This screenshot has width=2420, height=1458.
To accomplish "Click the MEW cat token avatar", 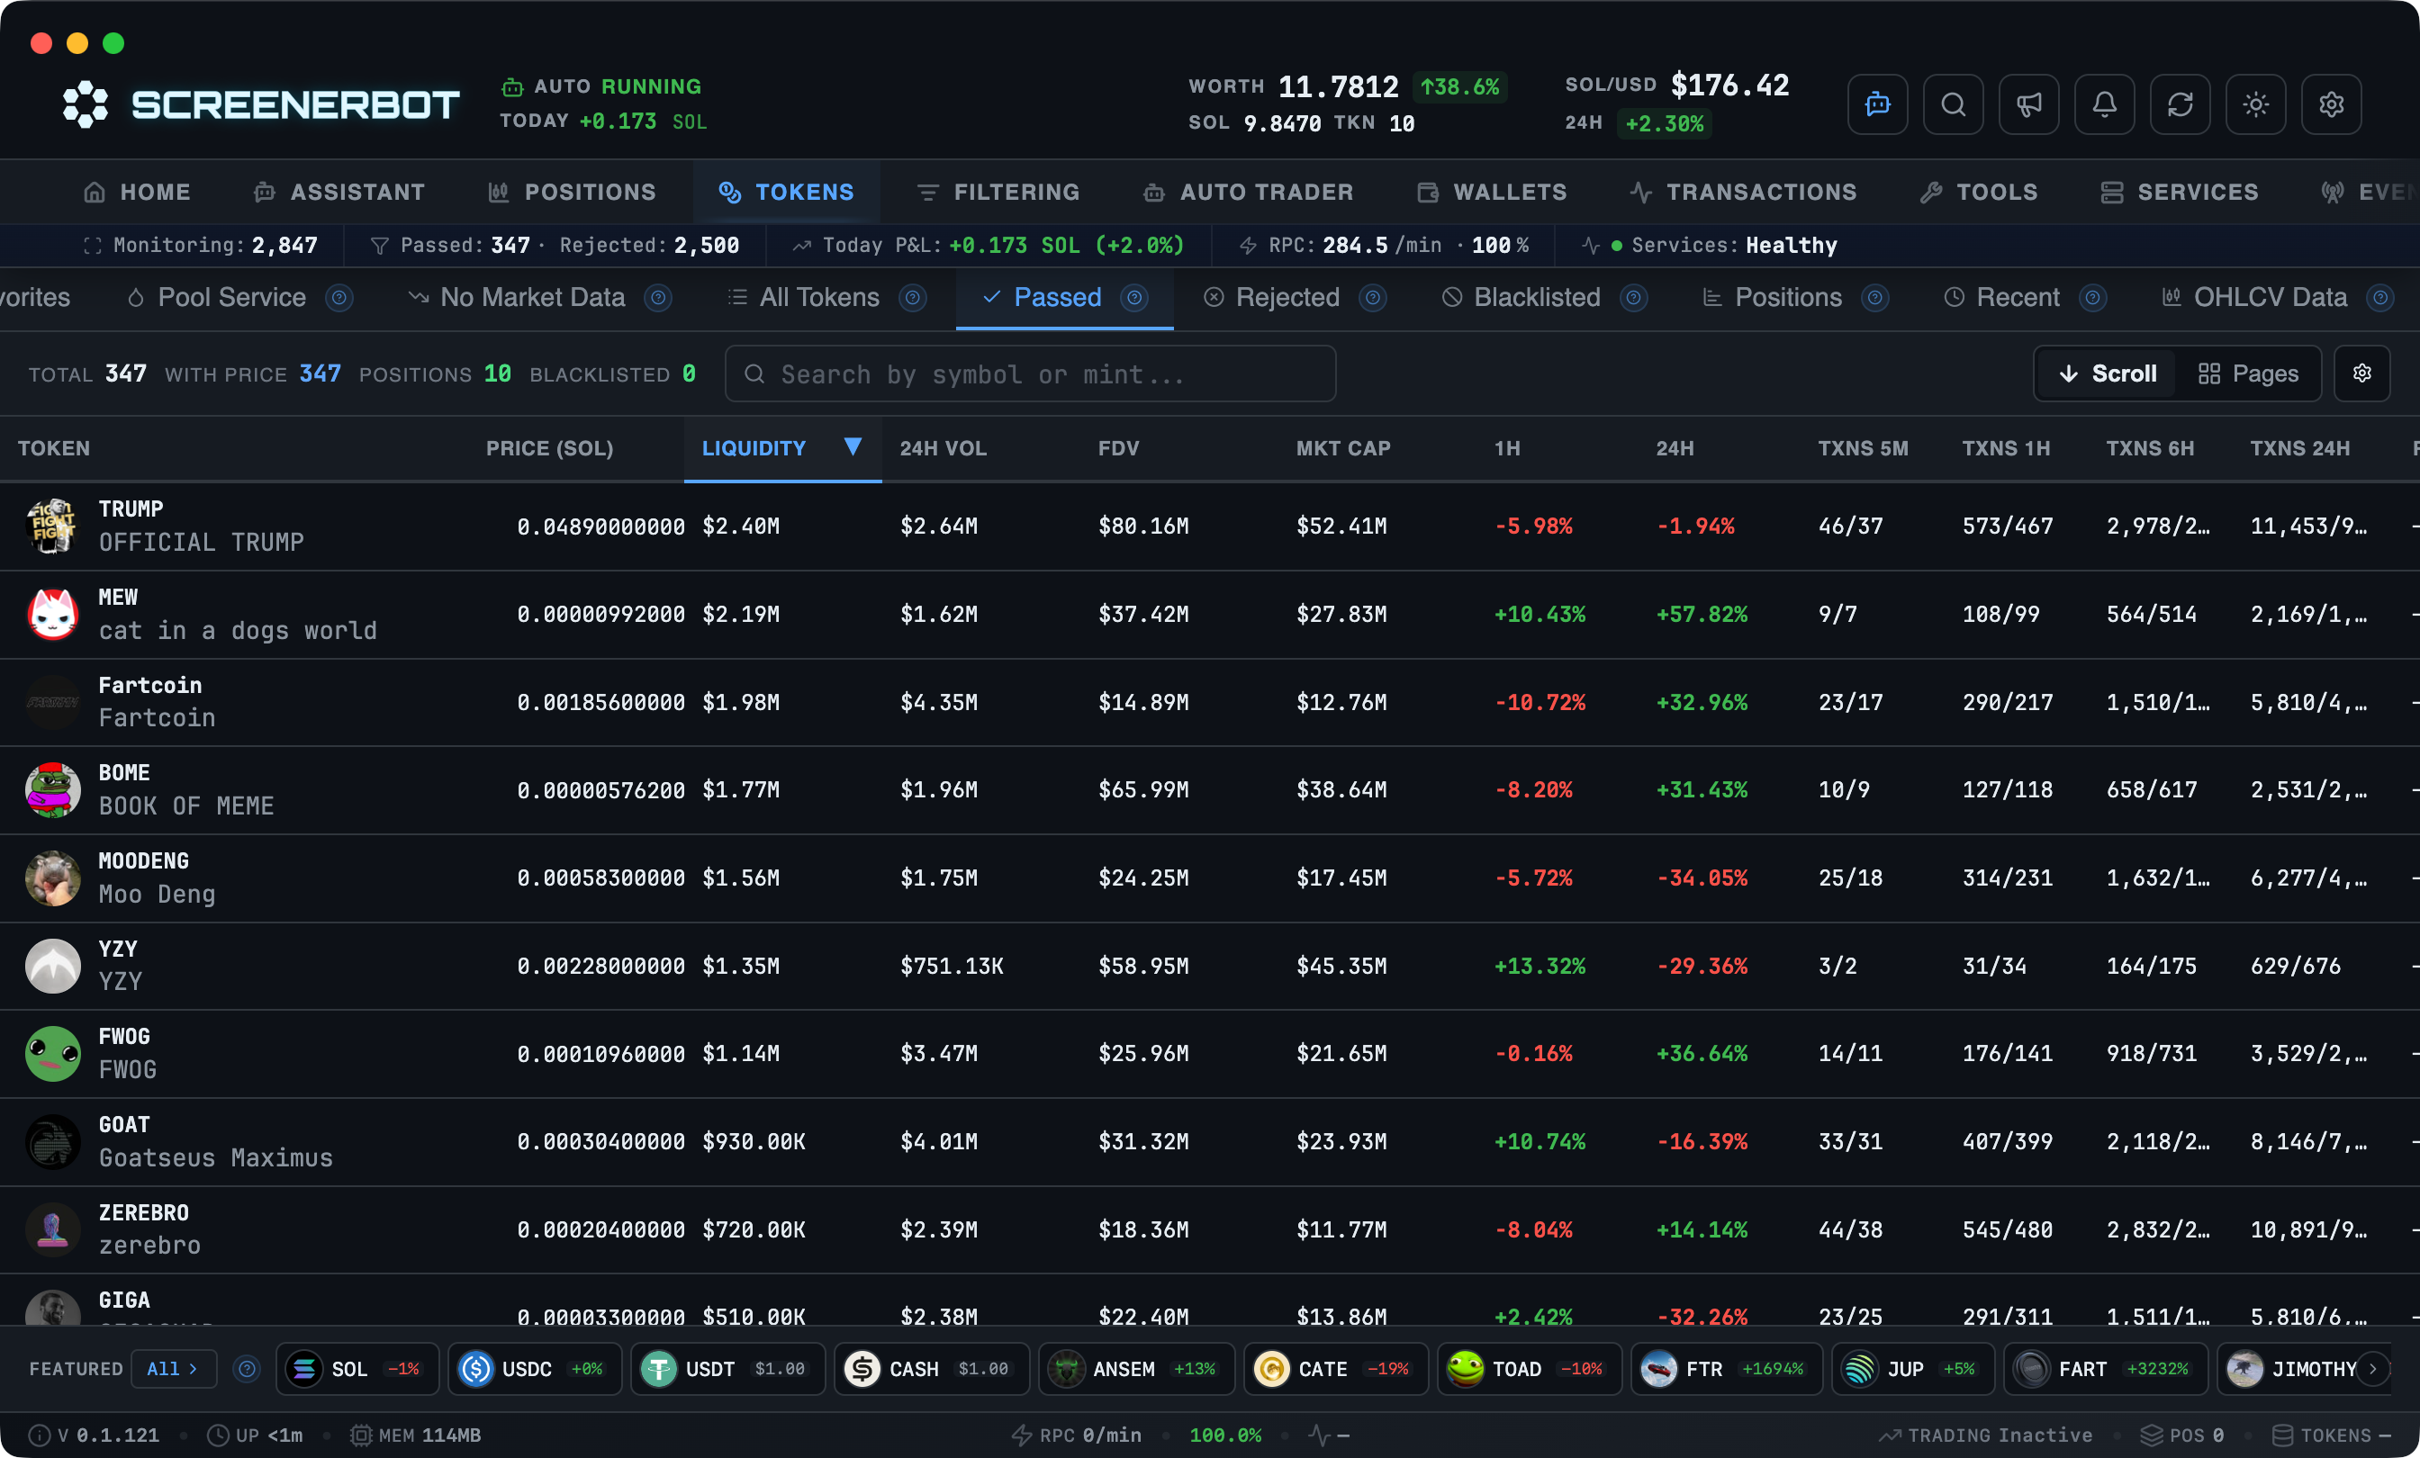I will 52,614.
